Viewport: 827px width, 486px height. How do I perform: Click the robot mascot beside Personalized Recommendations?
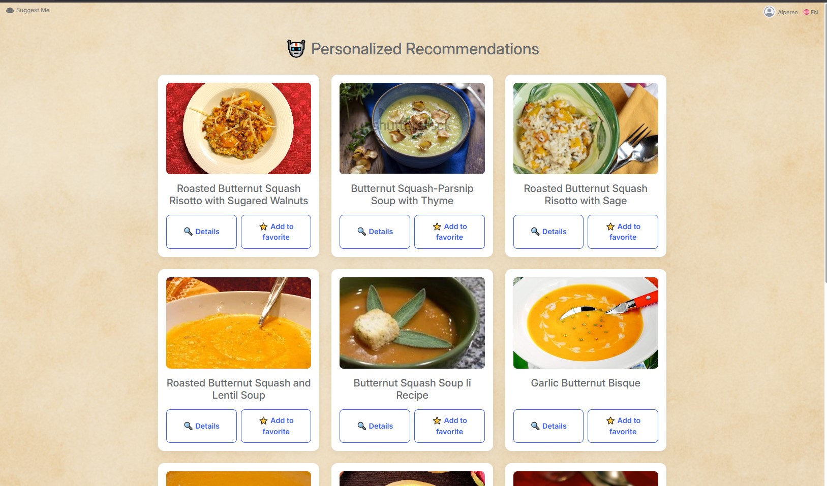point(296,49)
